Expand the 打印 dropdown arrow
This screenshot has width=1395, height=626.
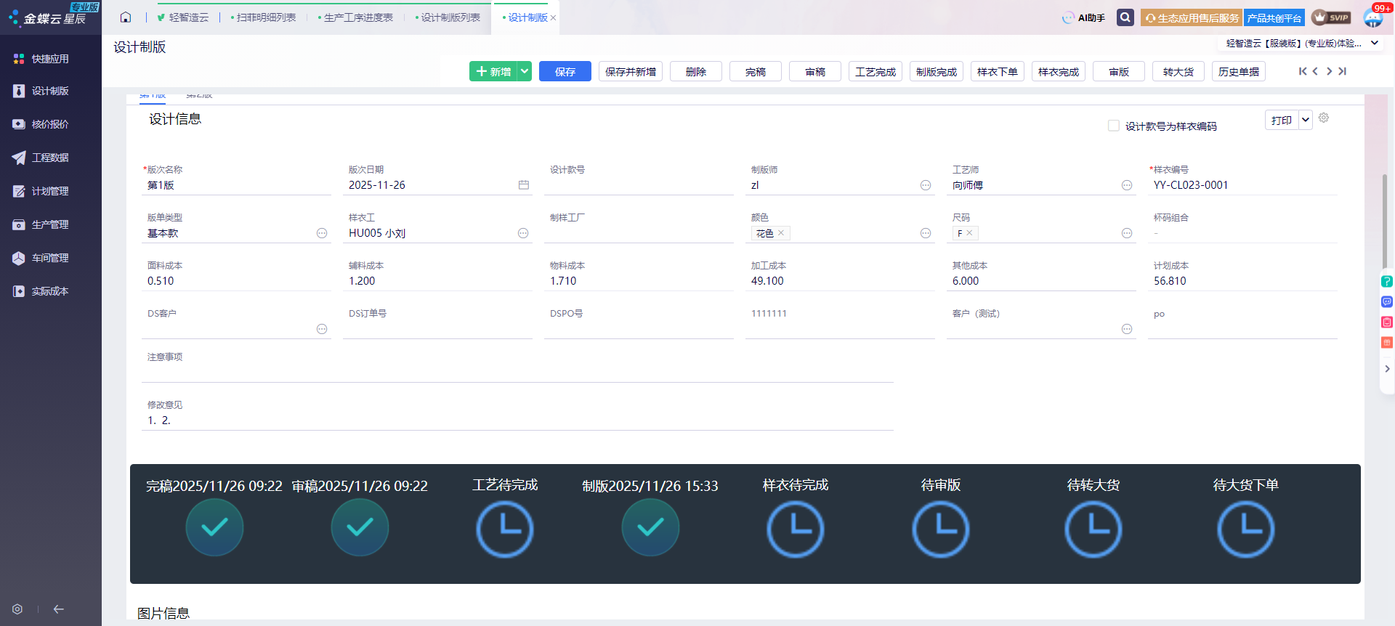tap(1306, 120)
